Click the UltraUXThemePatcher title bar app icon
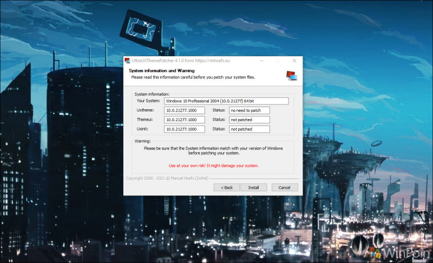 click(127, 61)
